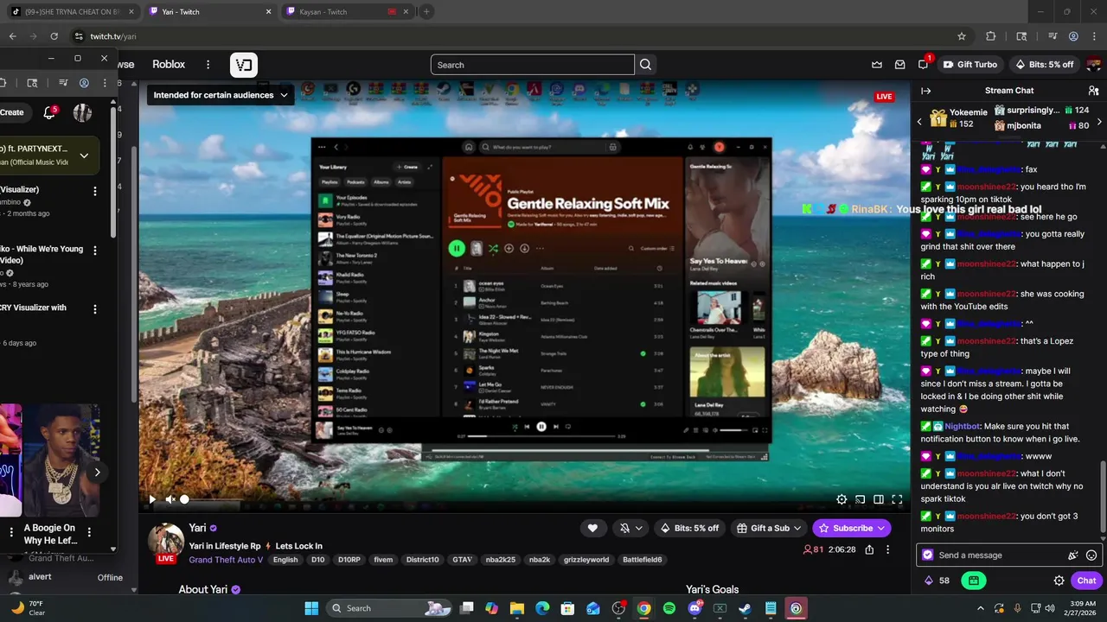This screenshot has width=1107, height=622.
Task: Switch to Kaysan - Twitch browser tab
Action: click(346, 12)
